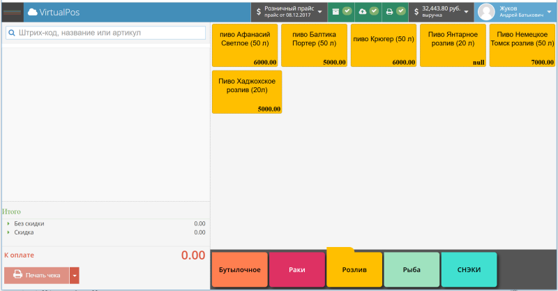Open the arrow next to Печать чека
Viewport: 558px width, 291px height.
tap(75, 276)
